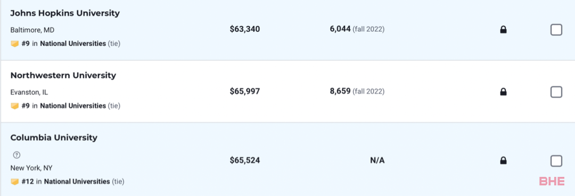Select the Columbia University checkbox
The height and width of the screenshot is (196, 575).
(x=556, y=160)
